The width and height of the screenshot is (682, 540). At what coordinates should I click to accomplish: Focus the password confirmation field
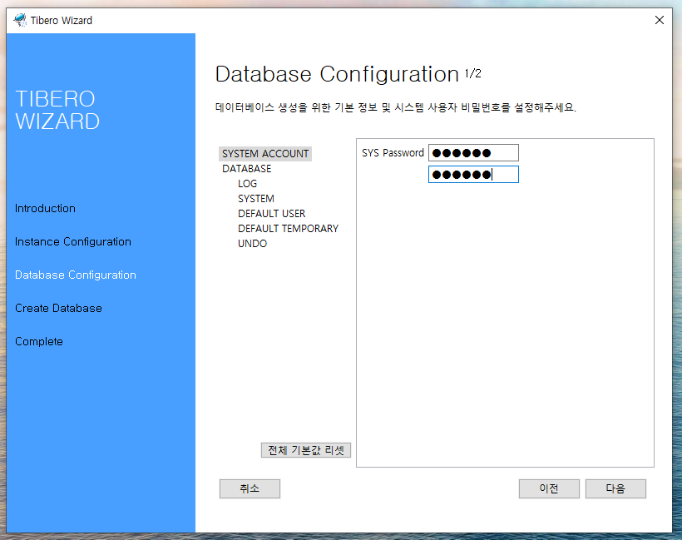[x=473, y=175]
